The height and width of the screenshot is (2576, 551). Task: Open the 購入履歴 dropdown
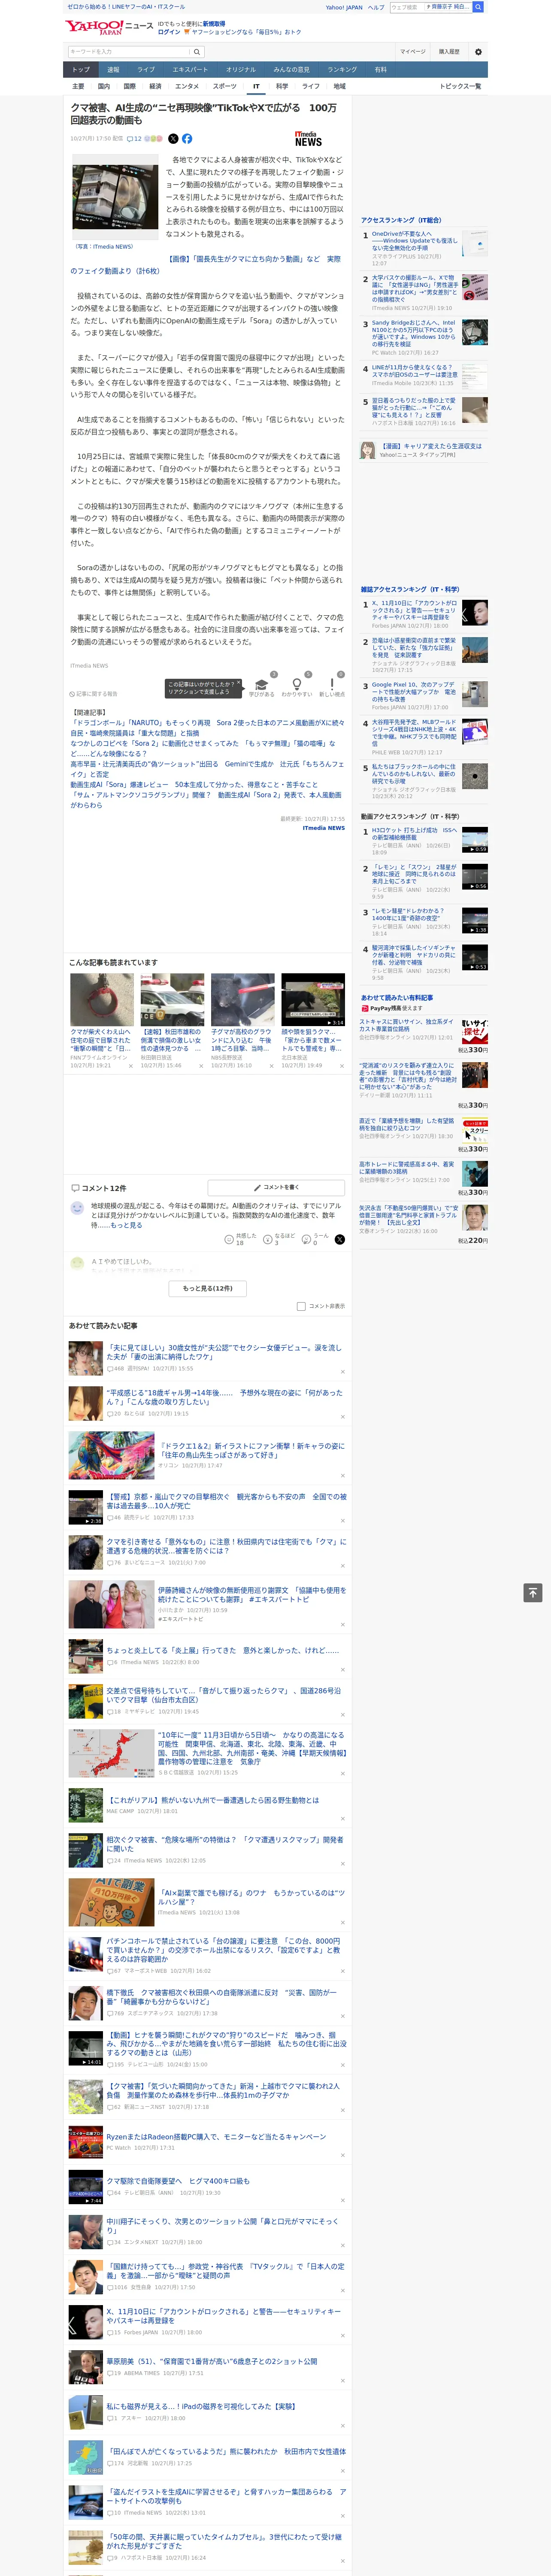(449, 52)
